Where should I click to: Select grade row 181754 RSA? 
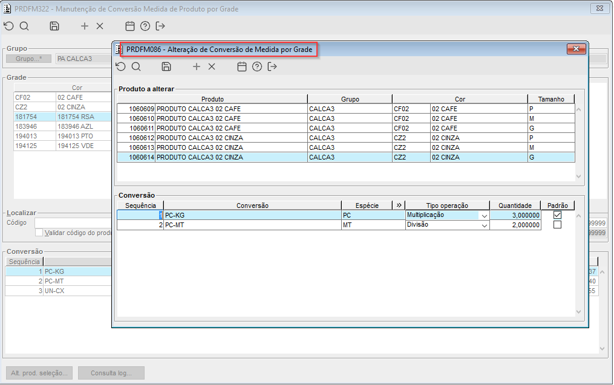click(x=63, y=117)
